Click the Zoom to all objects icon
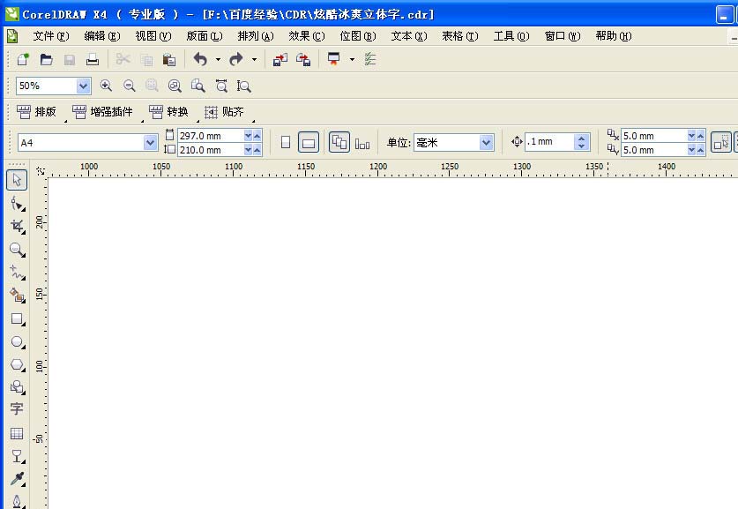The width and height of the screenshot is (738, 509). click(x=175, y=86)
